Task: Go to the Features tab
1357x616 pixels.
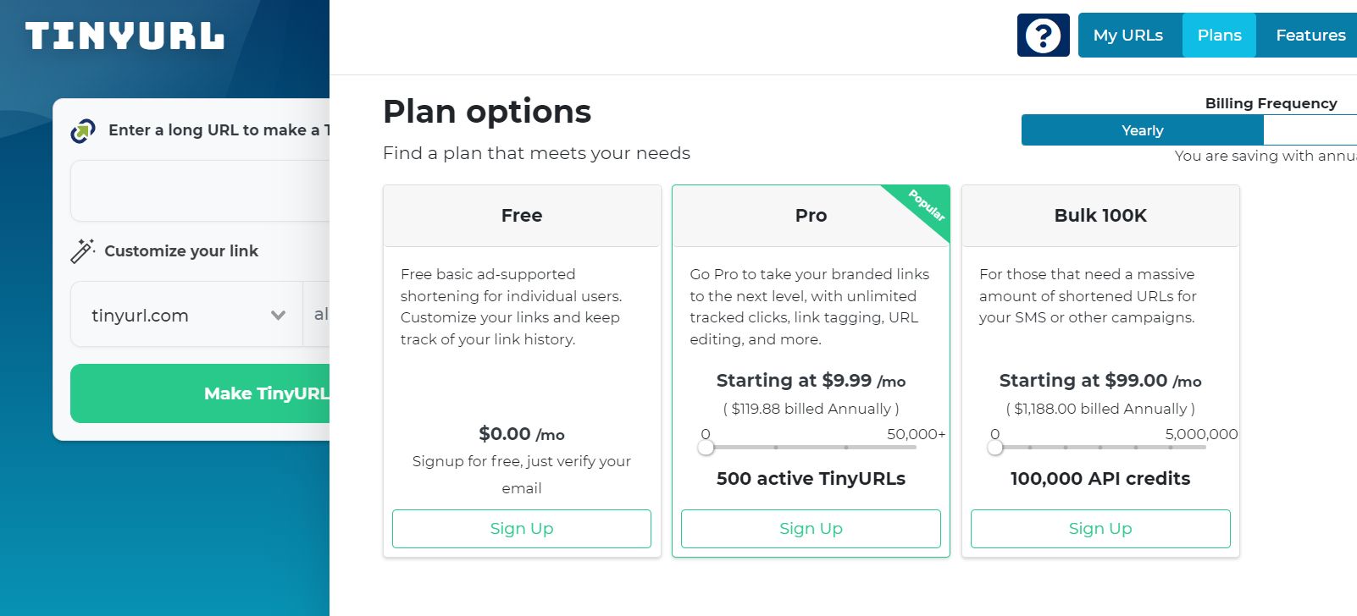Action: (1310, 36)
